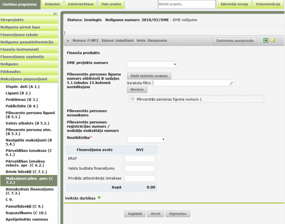Screen dimensions: 285x224
Task: Open Atmaksātais finansējums (C 7.3.) in sidebar
Action: coord(30,191)
